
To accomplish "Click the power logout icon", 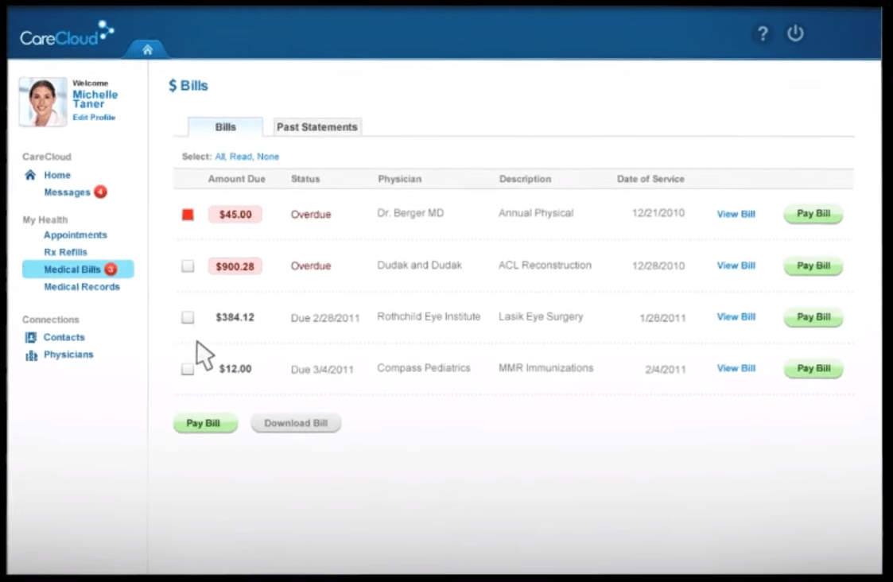I will (795, 33).
